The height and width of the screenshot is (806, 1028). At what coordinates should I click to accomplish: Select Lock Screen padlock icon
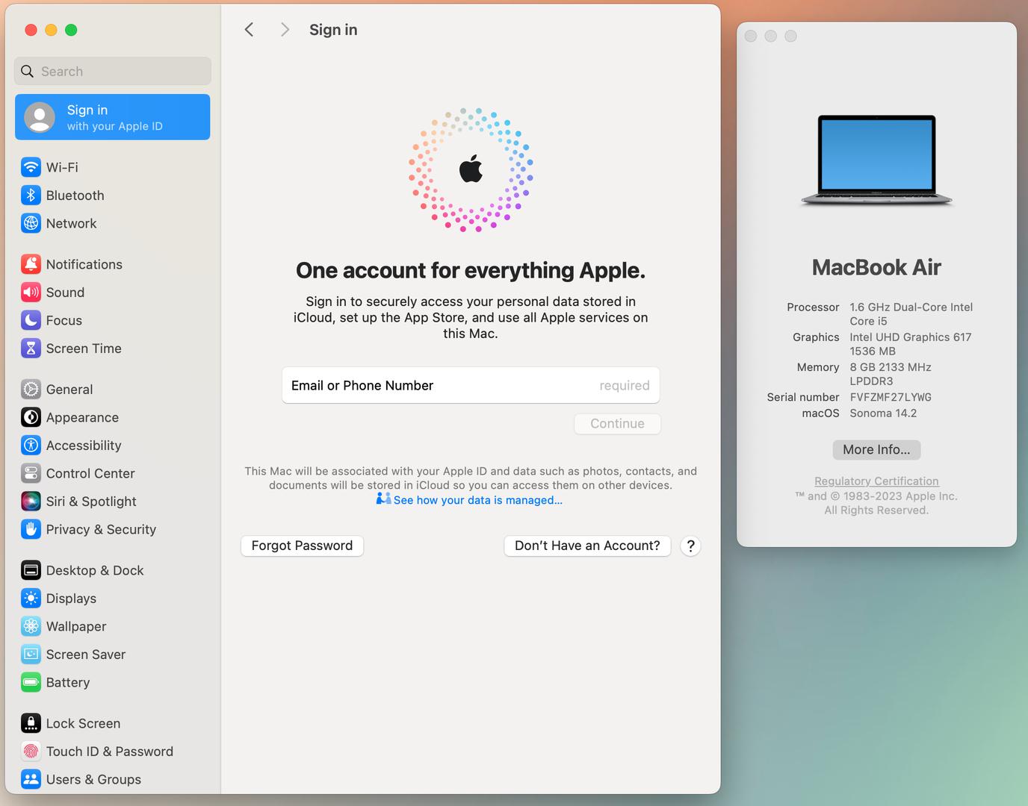31,723
